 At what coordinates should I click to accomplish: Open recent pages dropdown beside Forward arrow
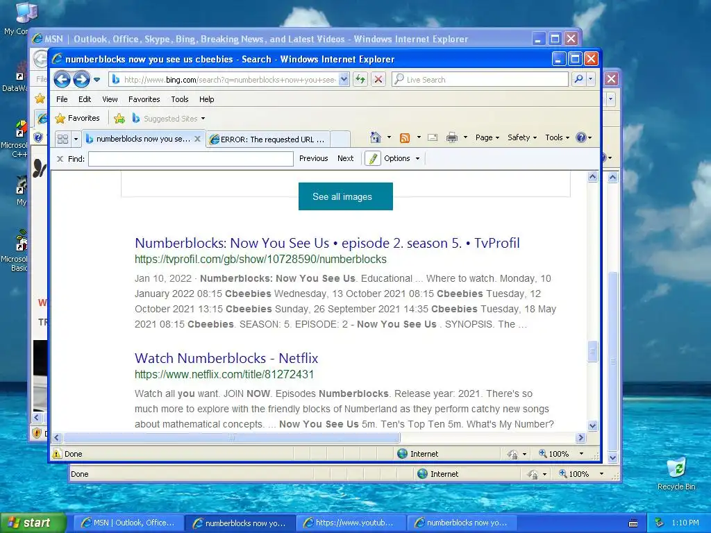click(x=97, y=80)
